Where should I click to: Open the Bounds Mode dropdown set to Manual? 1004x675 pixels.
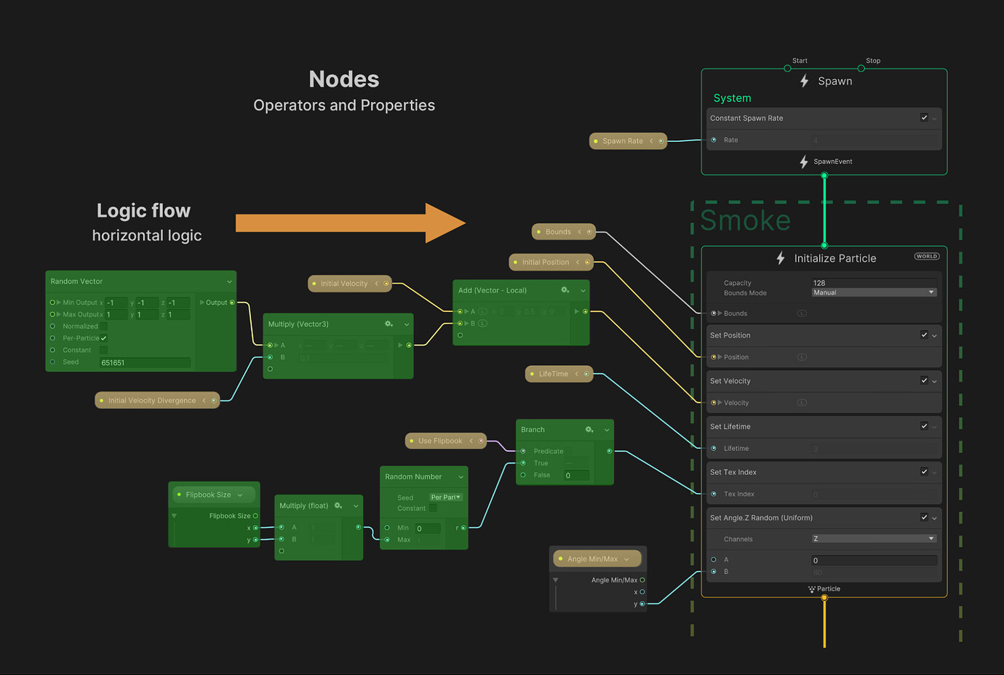(873, 292)
